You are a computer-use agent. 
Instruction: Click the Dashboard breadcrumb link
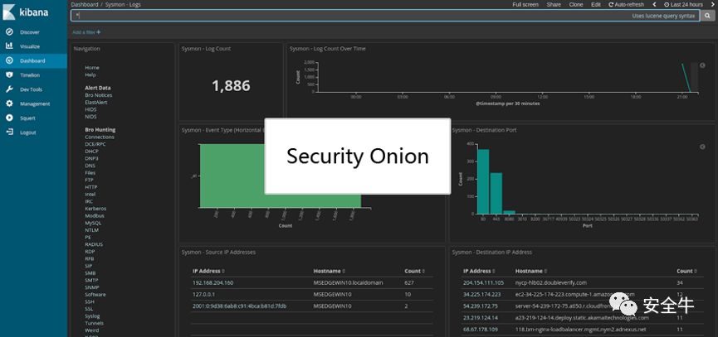[x=85, y=5]
